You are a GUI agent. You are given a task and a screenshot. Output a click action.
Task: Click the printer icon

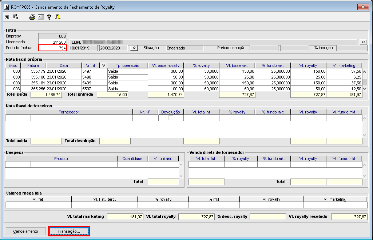32,17
